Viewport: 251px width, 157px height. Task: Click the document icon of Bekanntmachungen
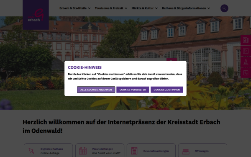point(134,151)
